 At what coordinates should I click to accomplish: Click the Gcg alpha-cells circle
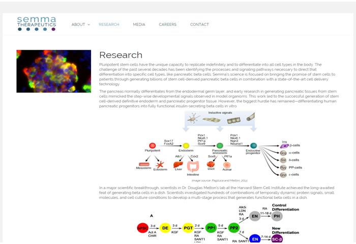coord(283,153)
